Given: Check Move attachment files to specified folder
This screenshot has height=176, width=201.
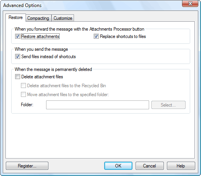Looking at the screenshot, I should tap(23, 95).
